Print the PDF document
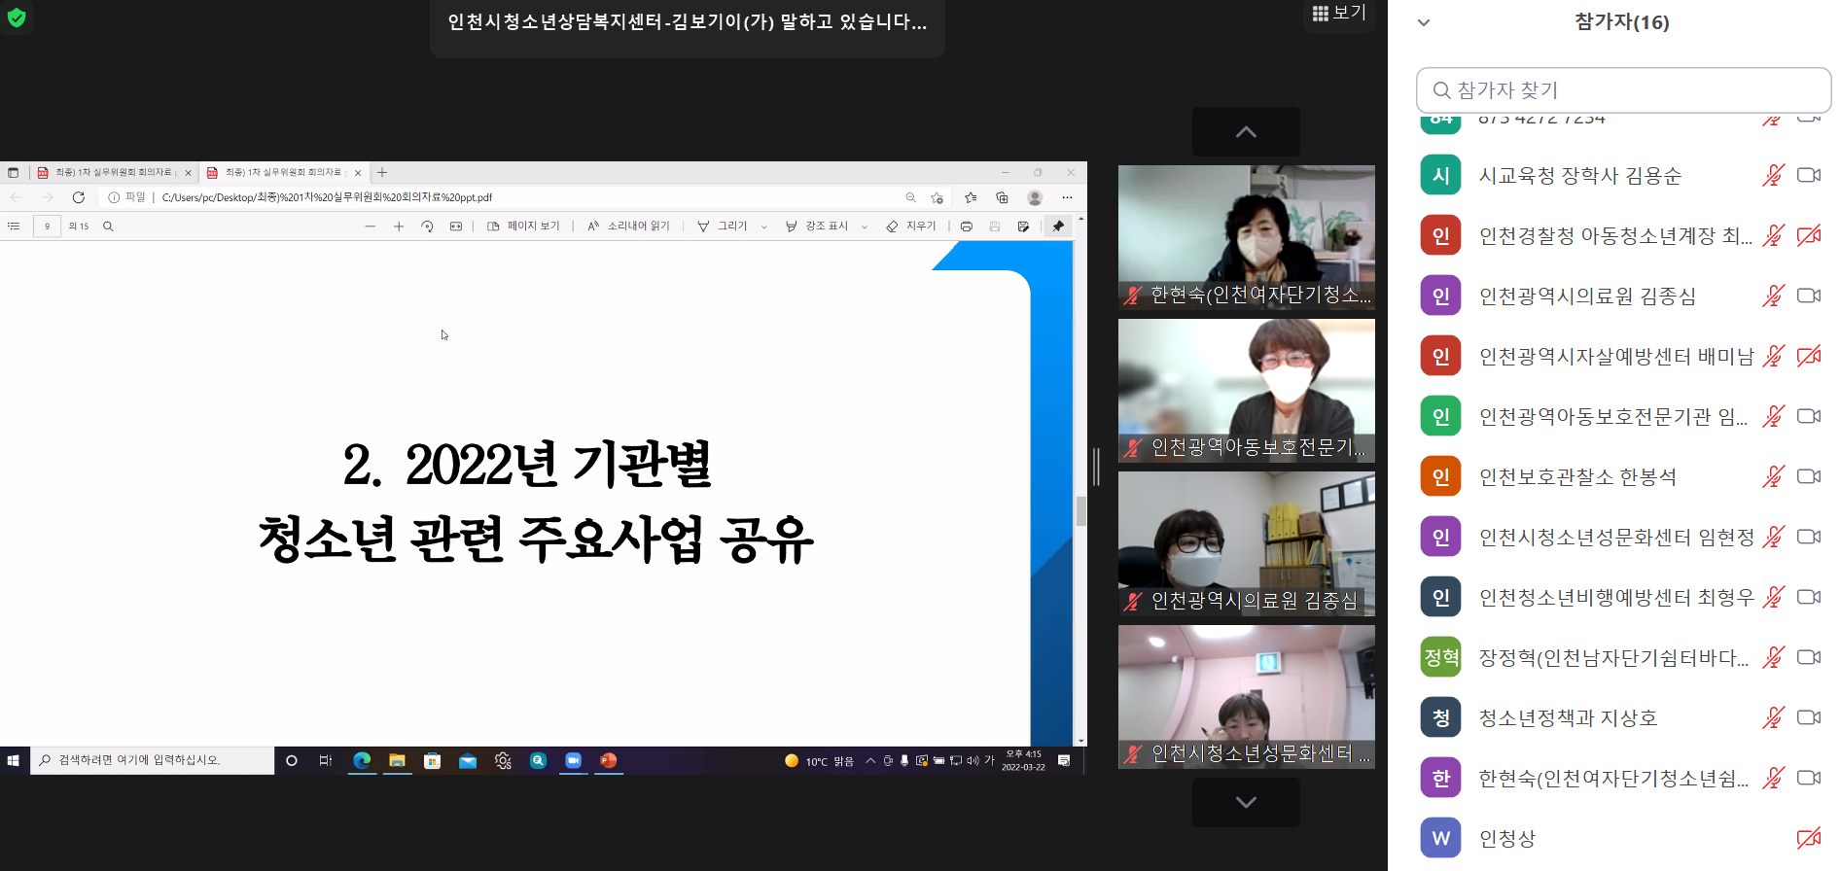This screenshot has width=1840, height=871. point(966,226)
